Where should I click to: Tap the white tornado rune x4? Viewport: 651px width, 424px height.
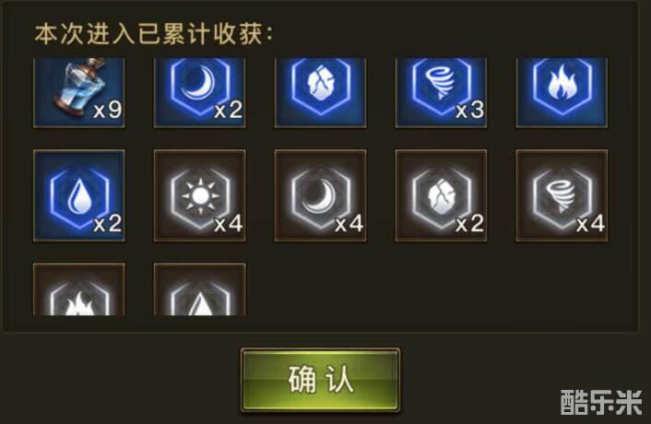coord(562,195)
